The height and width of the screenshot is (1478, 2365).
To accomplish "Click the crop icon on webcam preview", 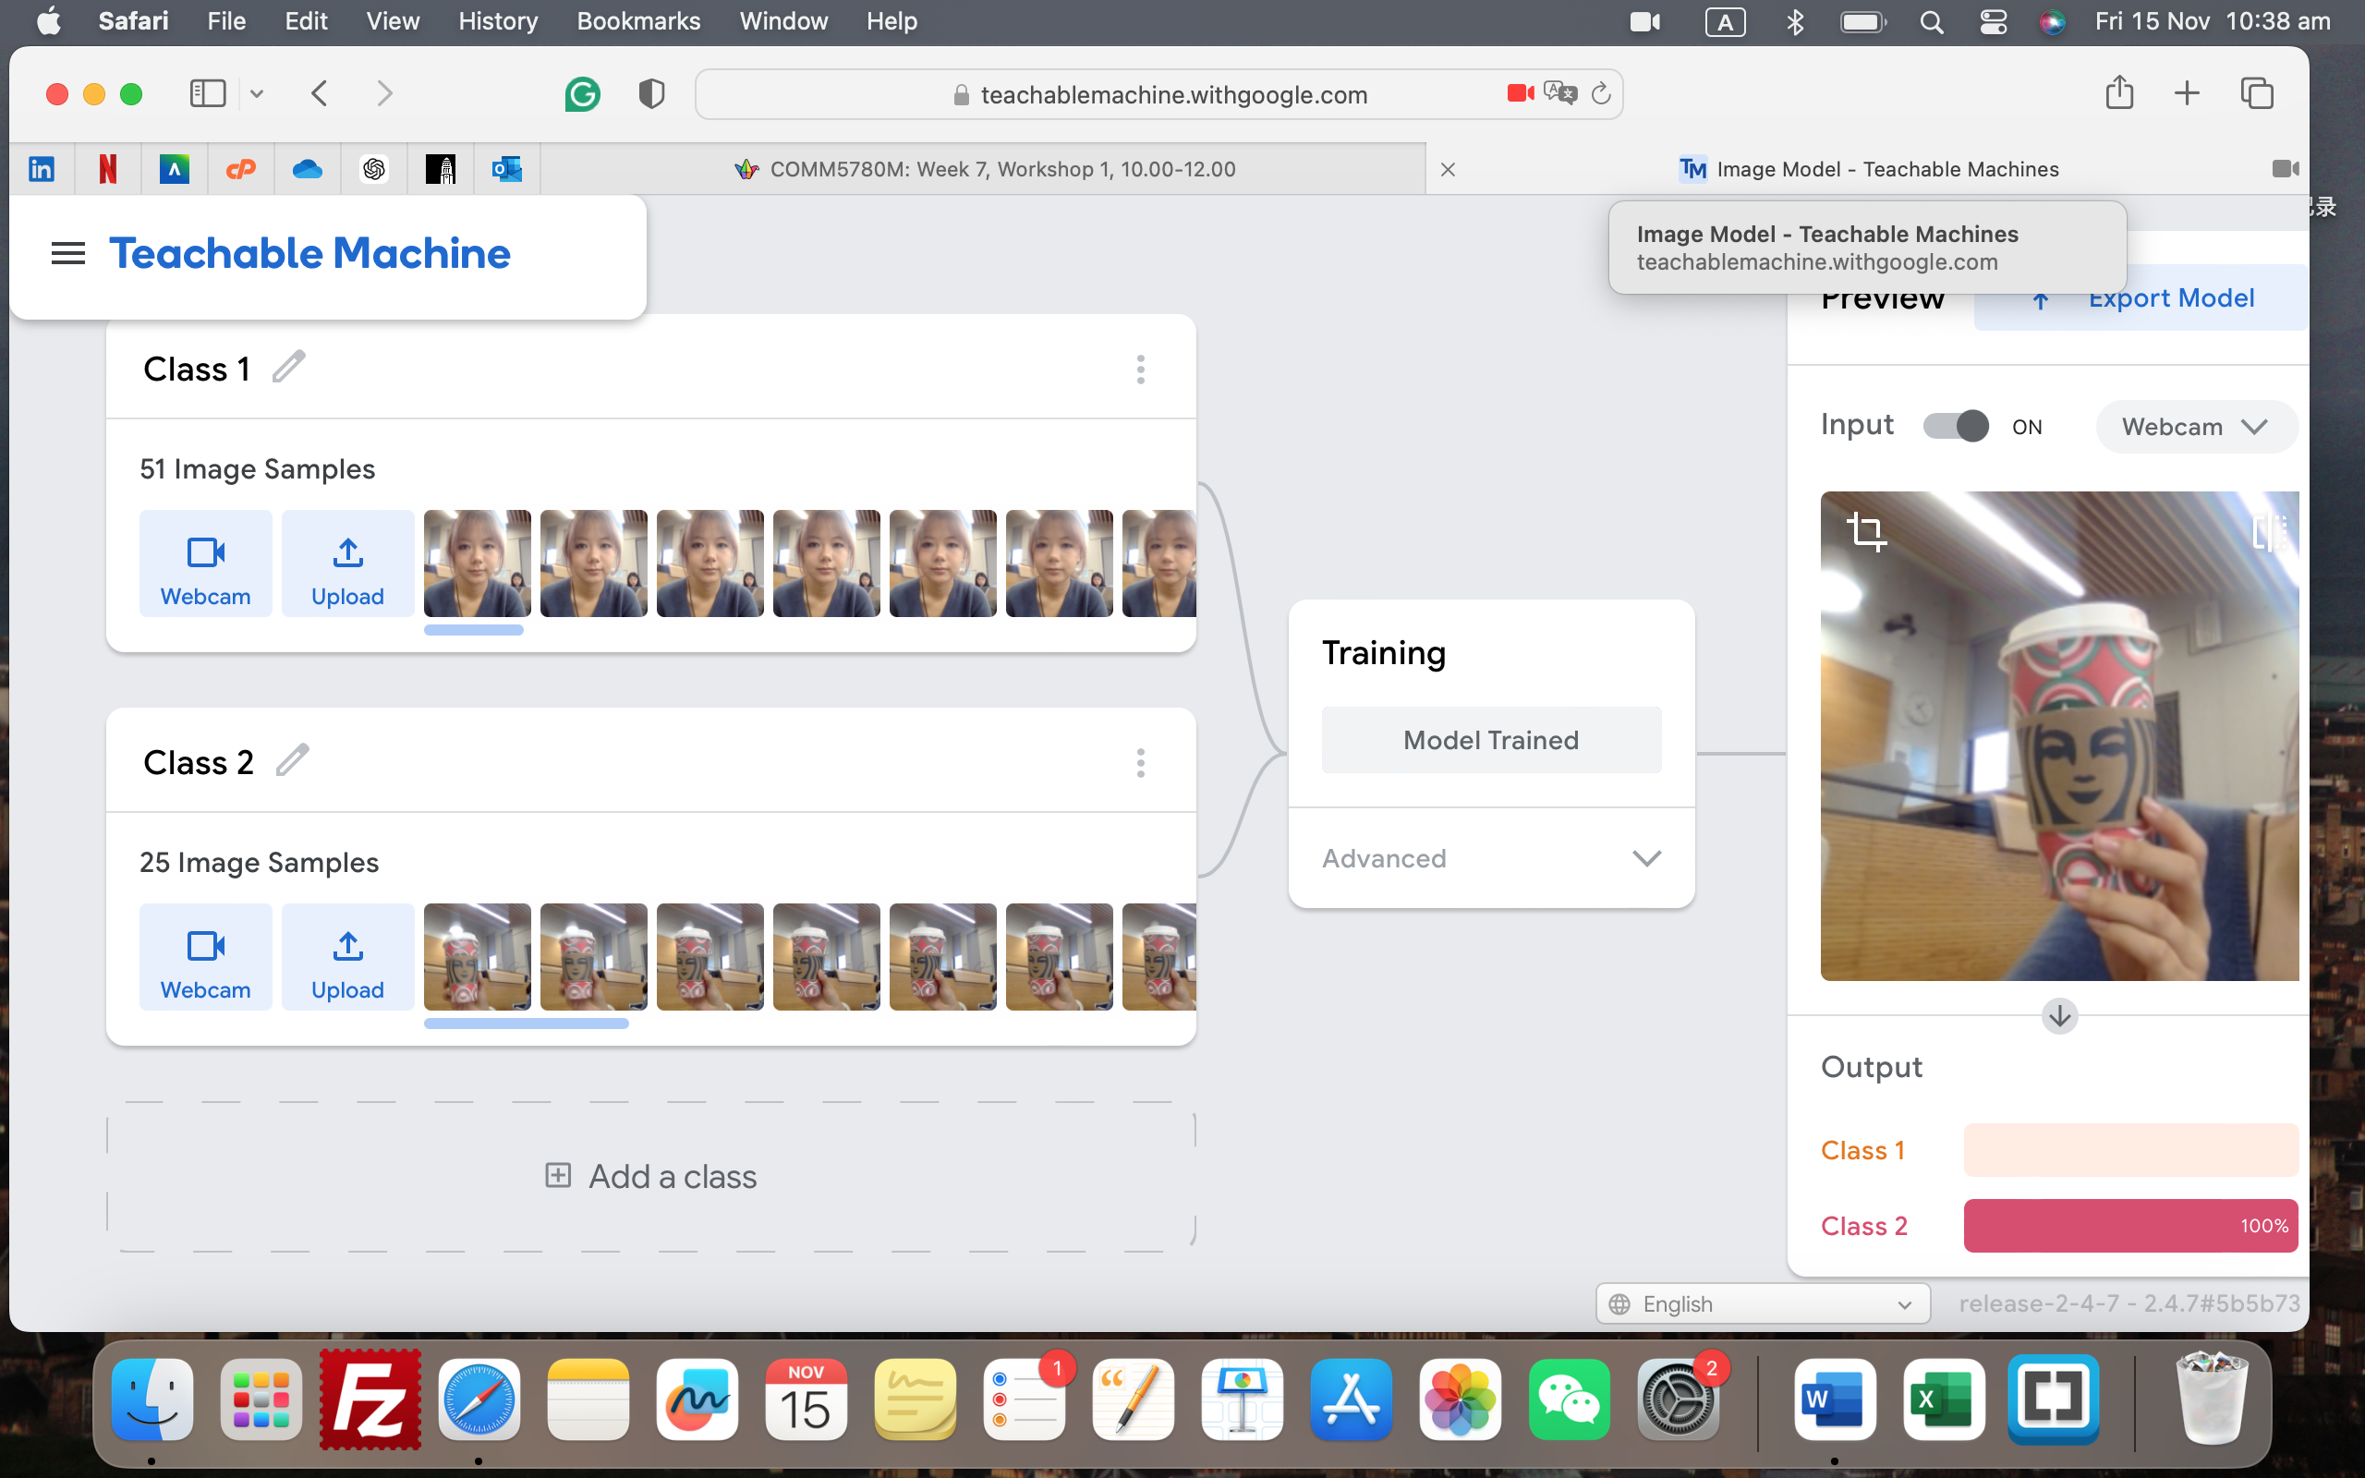I will [x=1865, y=532].
